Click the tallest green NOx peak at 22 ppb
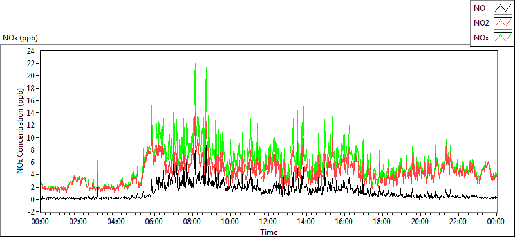This screenshot has height=237, width=515. coord(195,64)
